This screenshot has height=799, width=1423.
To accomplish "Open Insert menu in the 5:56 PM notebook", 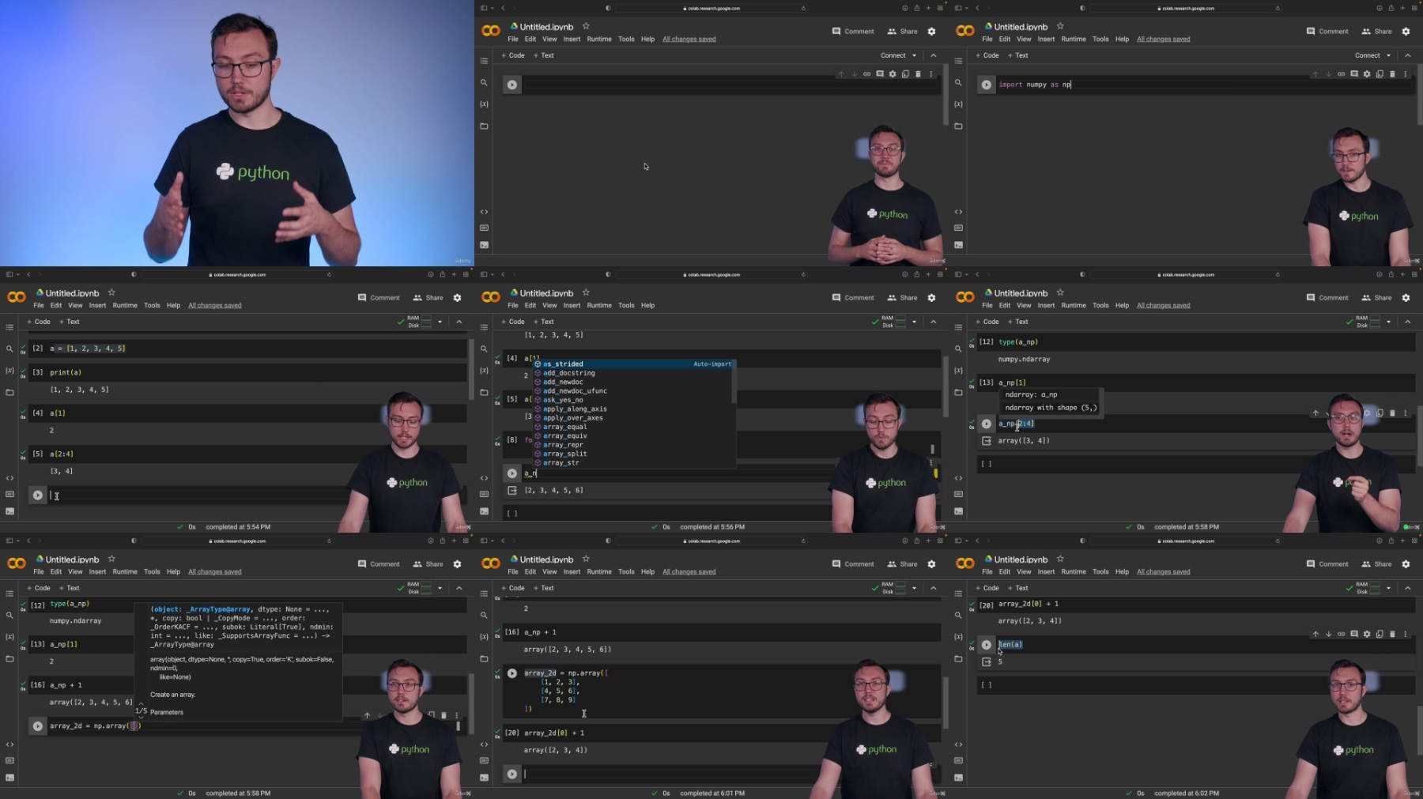I will point(572,305).
